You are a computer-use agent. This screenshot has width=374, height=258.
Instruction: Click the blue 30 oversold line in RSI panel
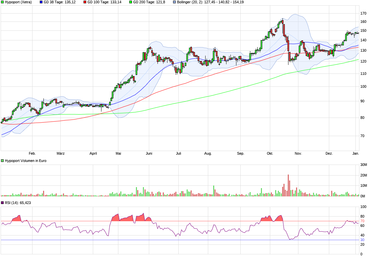coord(182,239)
